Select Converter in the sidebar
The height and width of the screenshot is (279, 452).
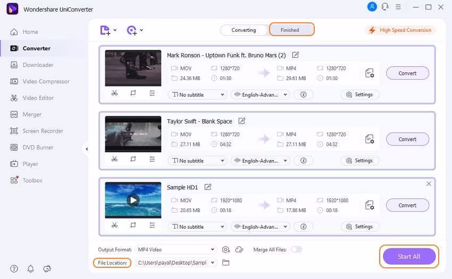coord(30,48)
